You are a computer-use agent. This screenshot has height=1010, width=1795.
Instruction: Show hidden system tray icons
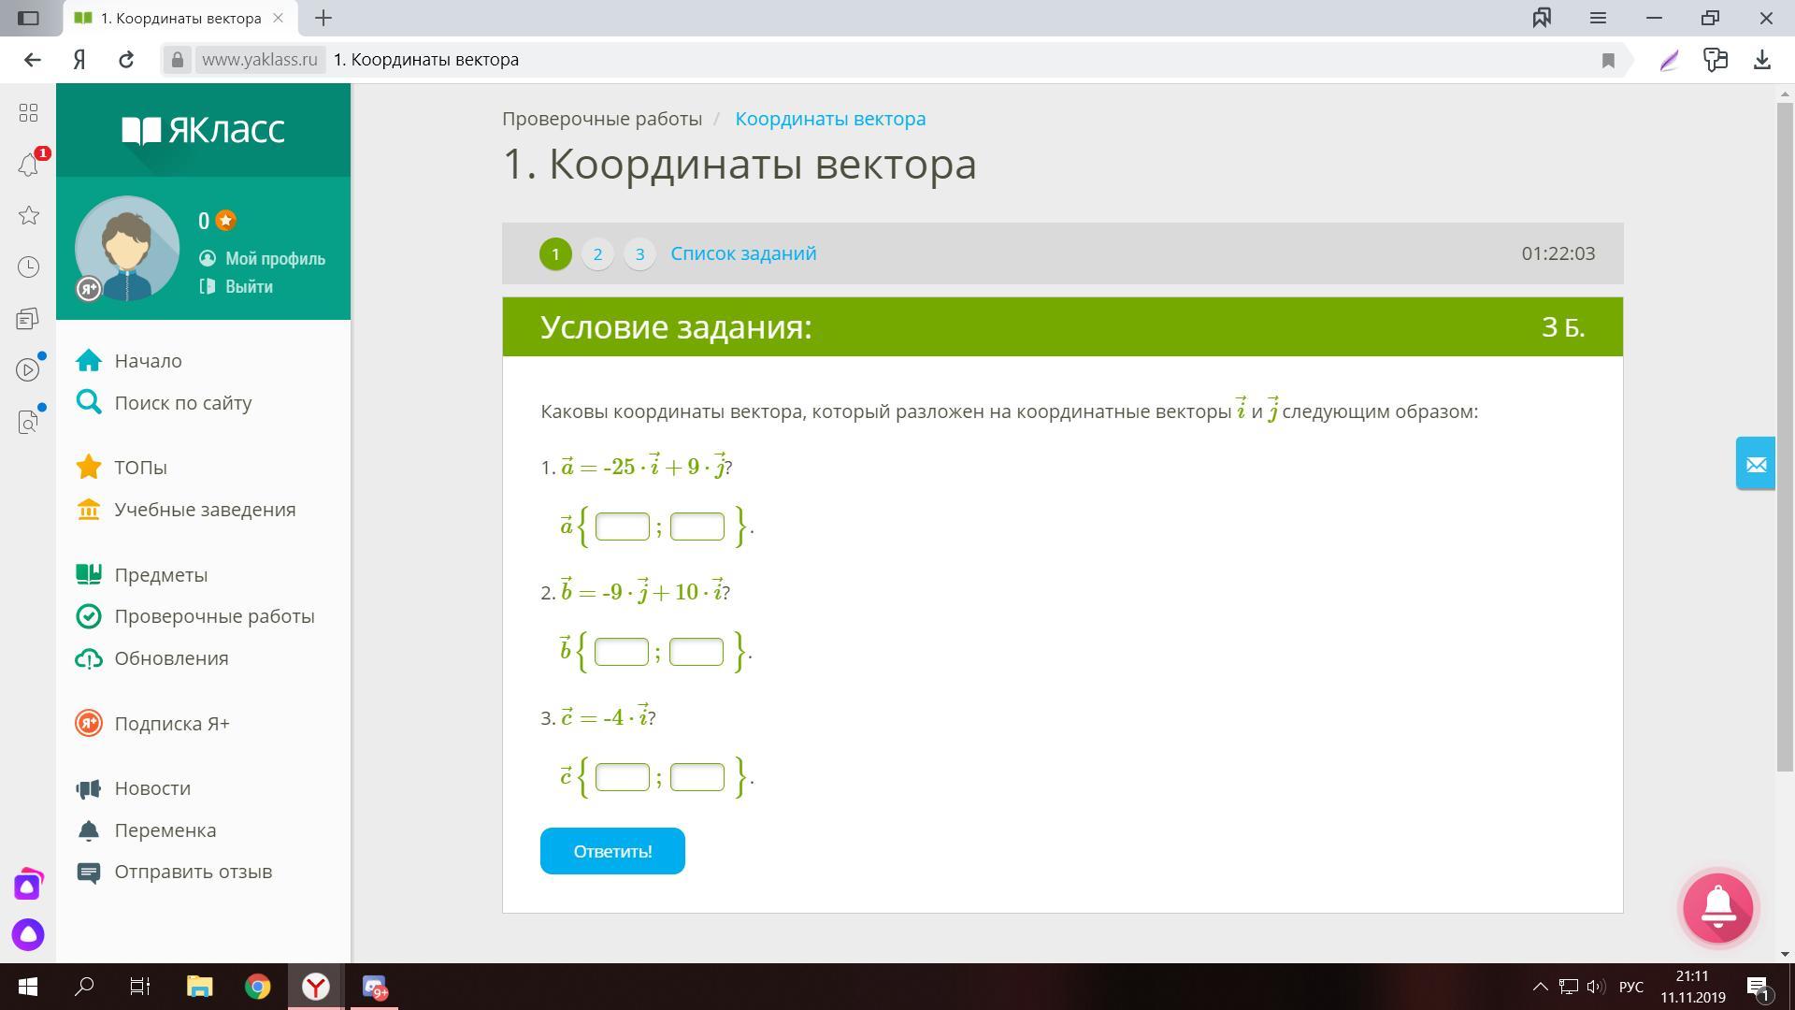[1540, 987]
